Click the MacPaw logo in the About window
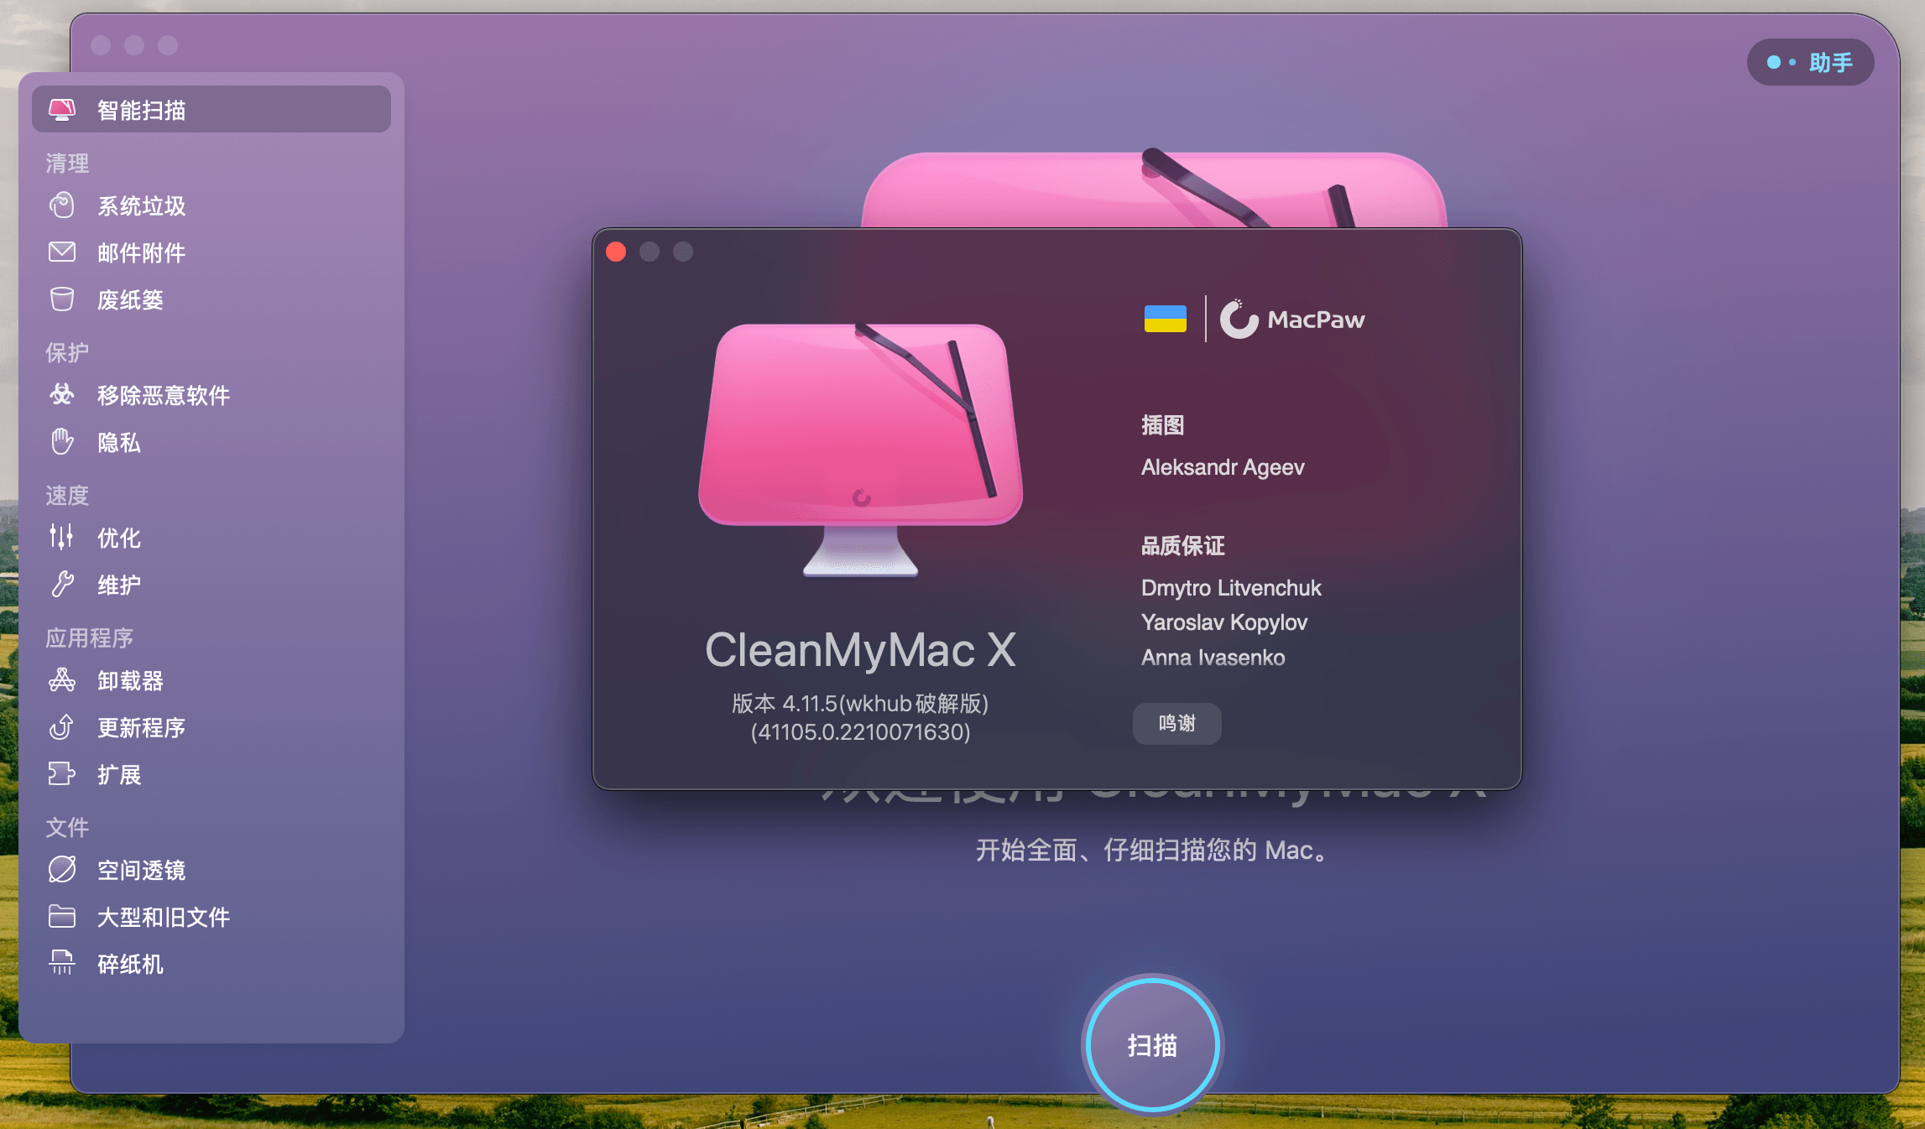This screenshot has width=1925, height=1129. tap(1292, 320)
